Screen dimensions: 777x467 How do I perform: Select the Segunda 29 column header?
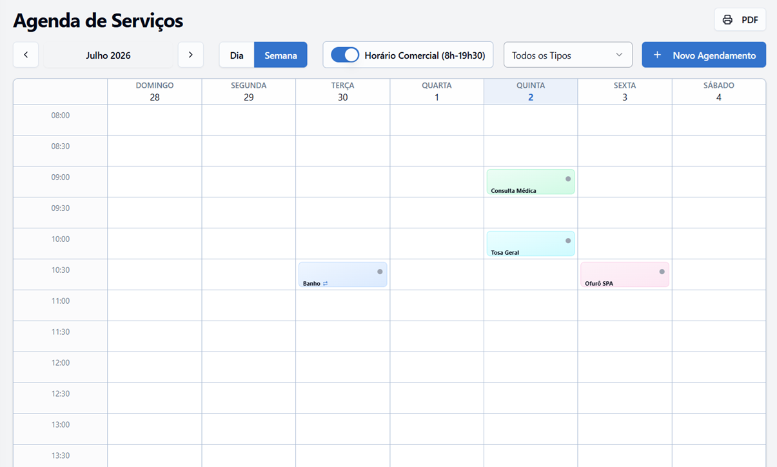pos(249,91)
